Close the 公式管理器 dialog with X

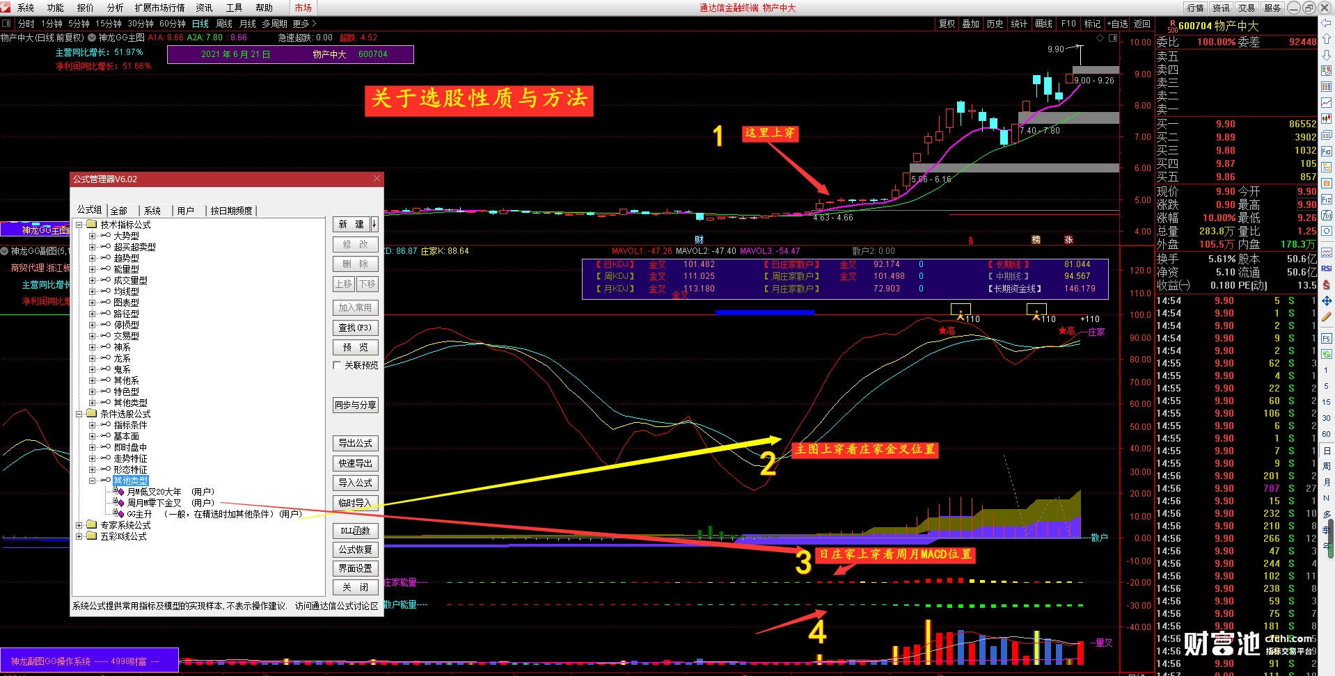(x=377, y=179)
